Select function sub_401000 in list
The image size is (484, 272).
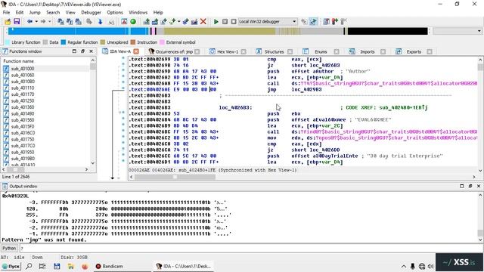23,69
